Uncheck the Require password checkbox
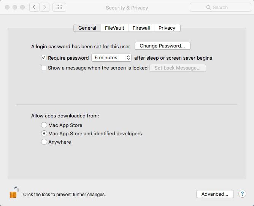Image resolution: width=254 pixels, height=206 pixels. pyautogui.click(x=44, y=58)
